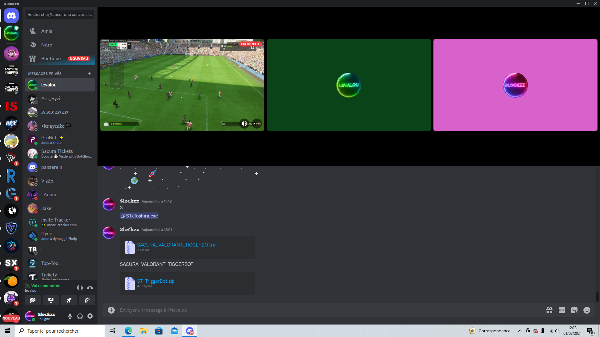Toggle microphone mute in user panel
Screen dimensions: 600x337
click(70, 316)
